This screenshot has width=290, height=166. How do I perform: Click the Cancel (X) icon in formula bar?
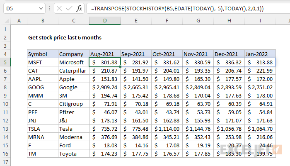pos(58,8)
